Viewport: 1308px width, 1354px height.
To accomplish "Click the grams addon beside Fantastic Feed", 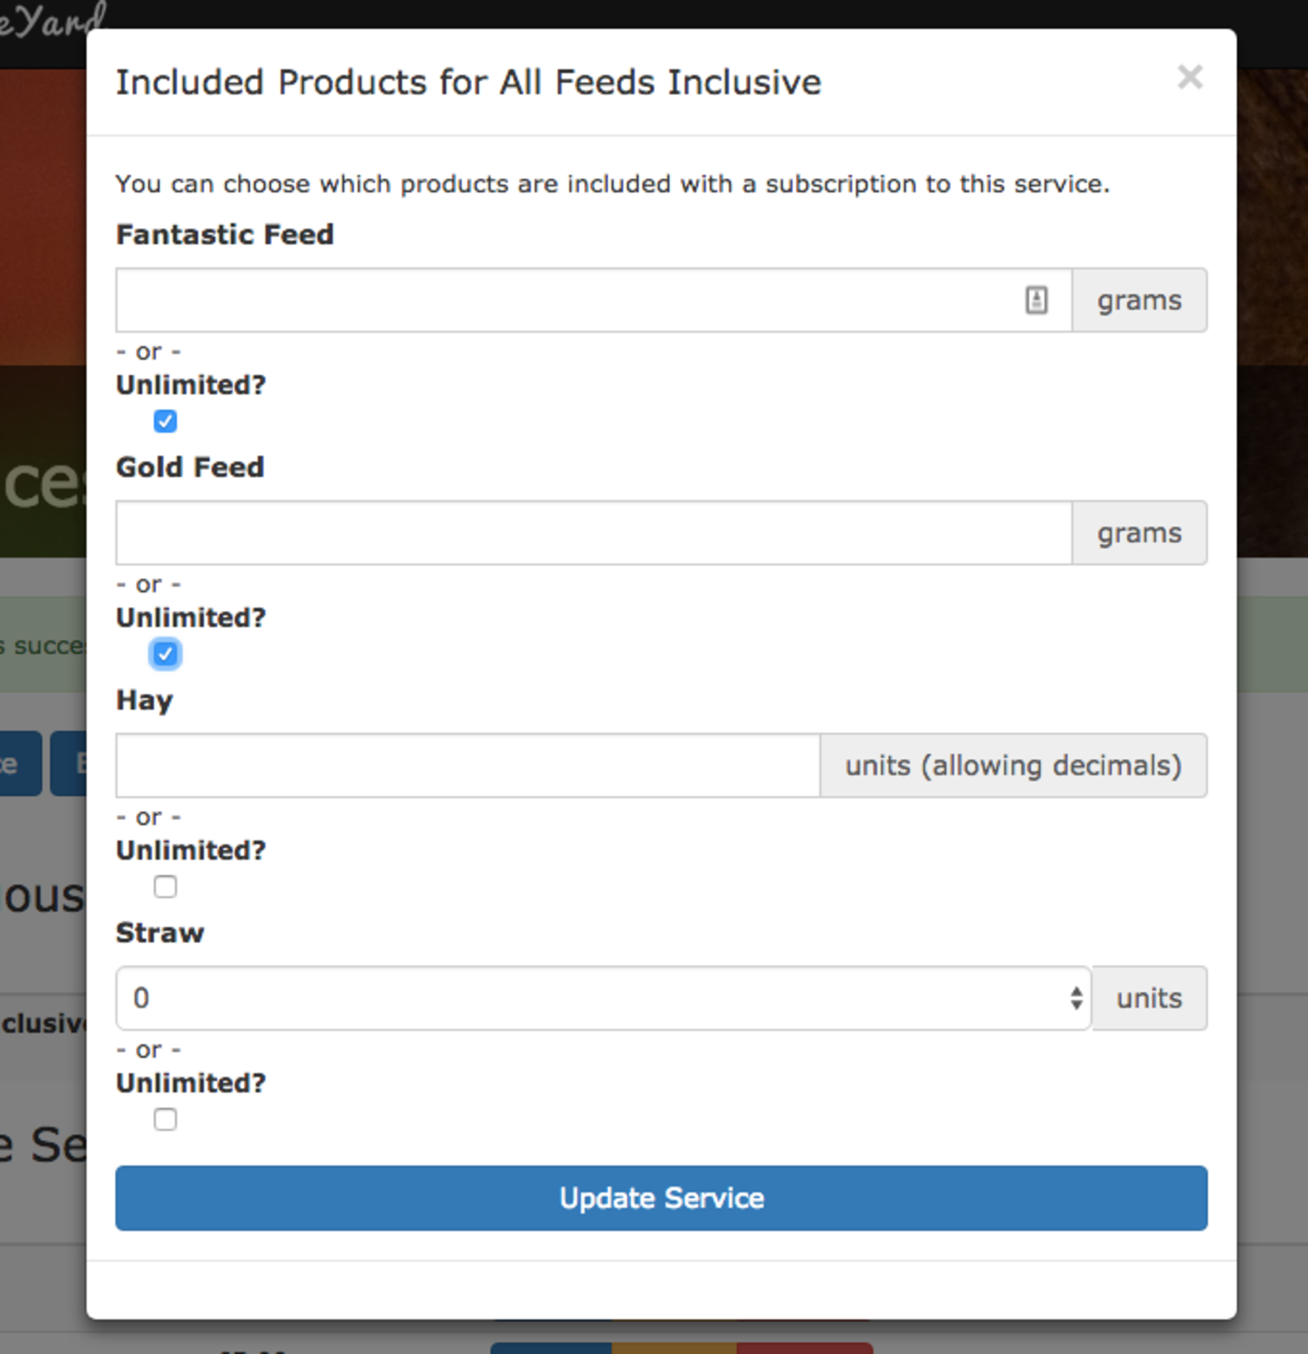I will pos(1140,300).
